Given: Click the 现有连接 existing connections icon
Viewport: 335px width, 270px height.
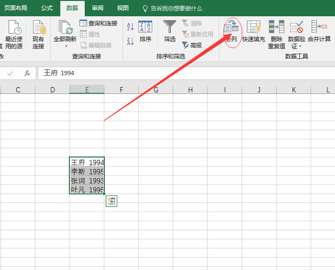Looking at the screenshot, I should point(38,35).
